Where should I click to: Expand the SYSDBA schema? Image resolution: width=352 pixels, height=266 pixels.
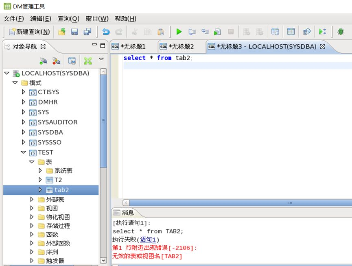[23, 132]
